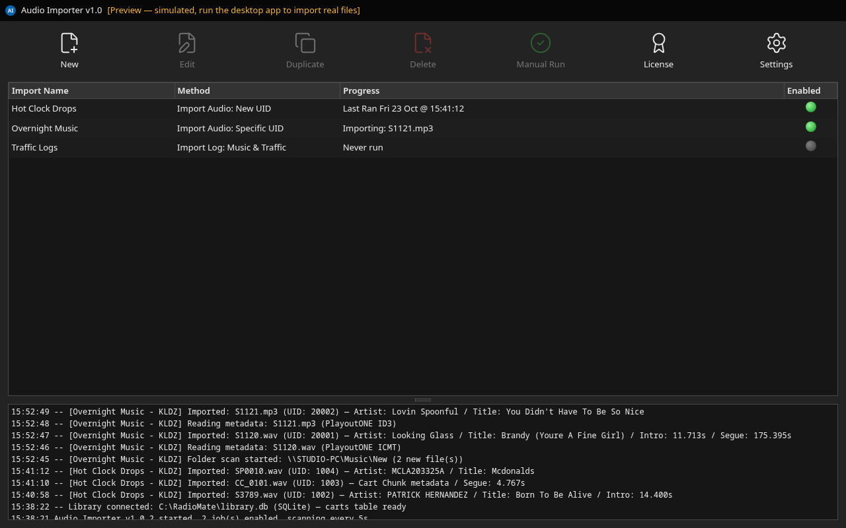Click the Manual Run checkmark icon
The image size is (846, 528).
(541, 43)
